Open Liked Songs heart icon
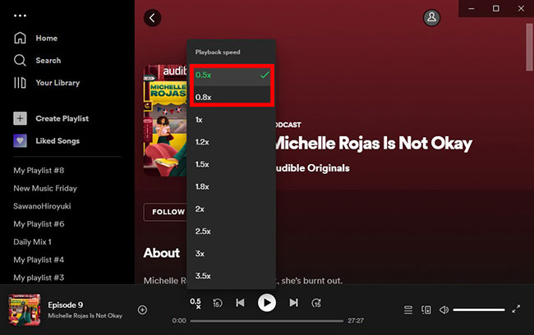The image size is (534, 335). tap(20, 140)
